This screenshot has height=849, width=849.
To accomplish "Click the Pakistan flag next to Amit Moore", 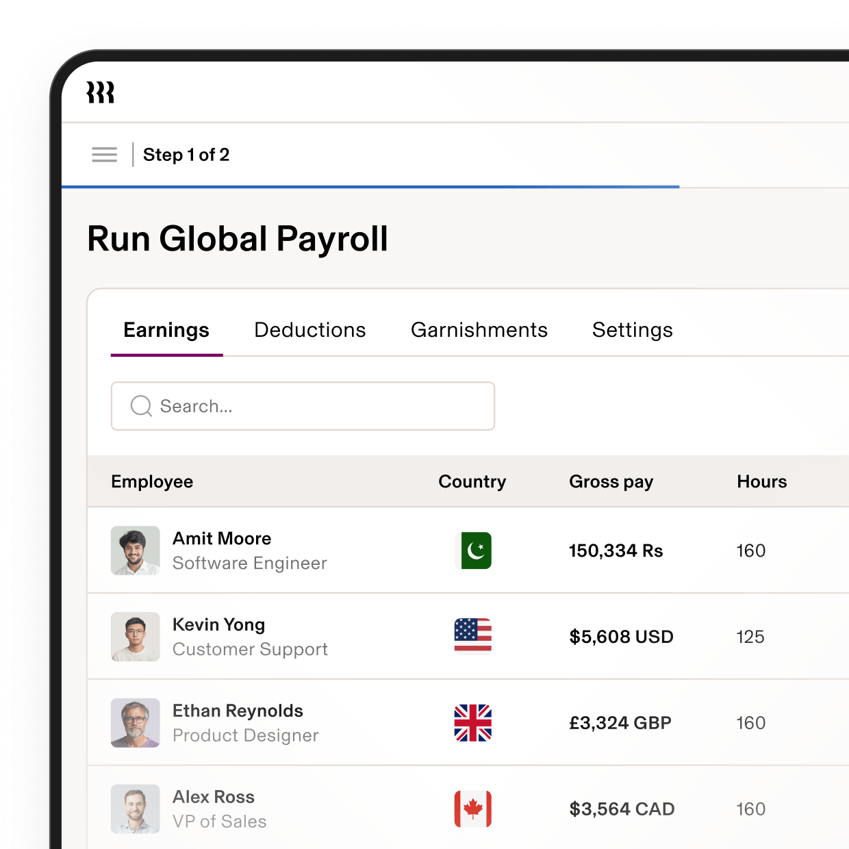I will (472, 550).
